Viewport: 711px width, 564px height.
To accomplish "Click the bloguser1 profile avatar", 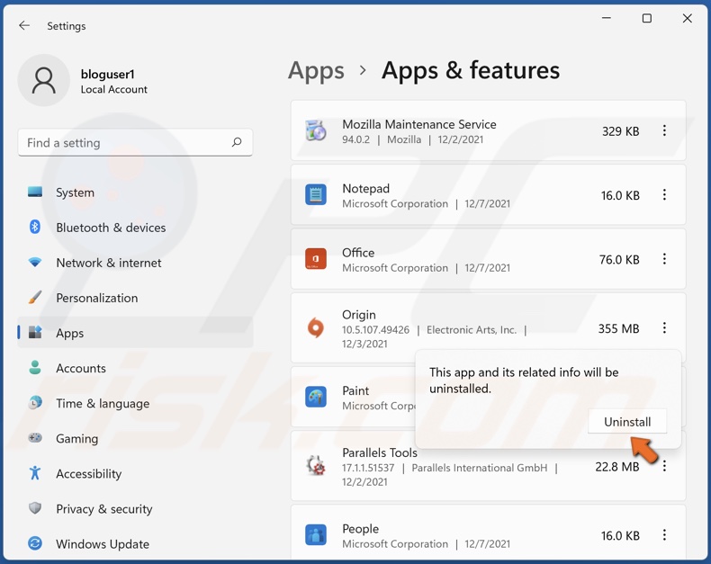I will 43,81.
